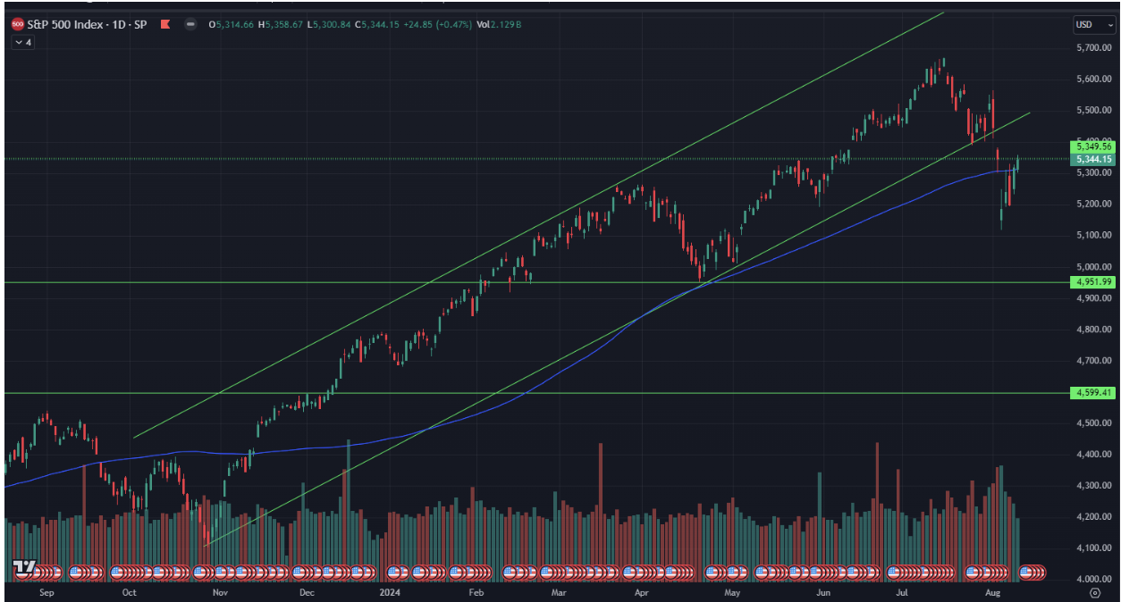The height and width of the screenshot is (602, 1121).
Task: Select the high value H5,358.67
Action: (281, 24)
